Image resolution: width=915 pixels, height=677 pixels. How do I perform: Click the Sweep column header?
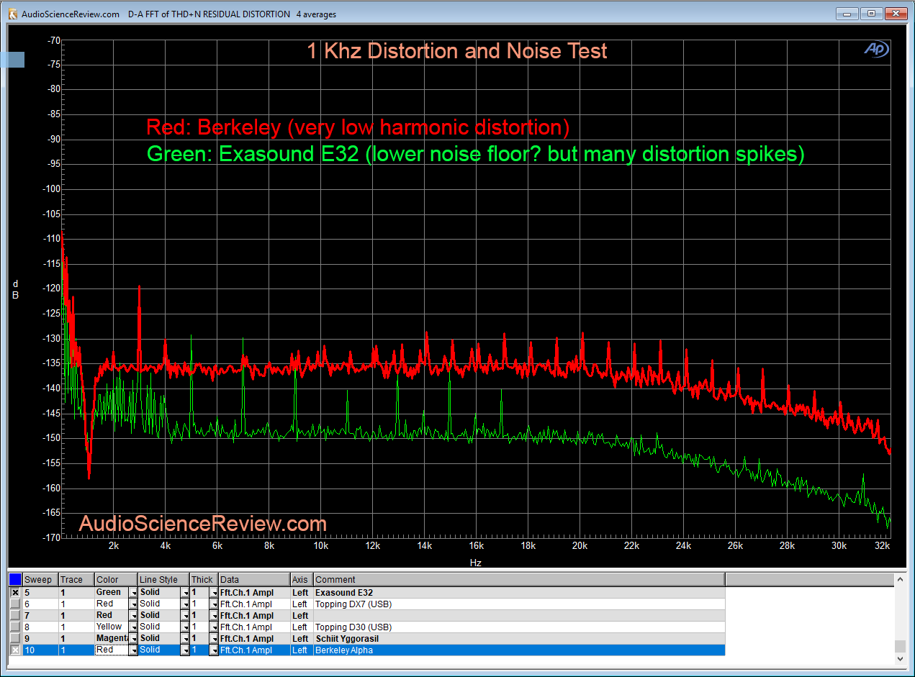click(x=40, y=579)
